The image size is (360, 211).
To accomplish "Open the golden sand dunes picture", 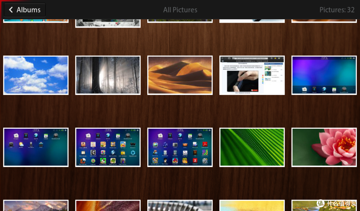I will tap(180, 75).
